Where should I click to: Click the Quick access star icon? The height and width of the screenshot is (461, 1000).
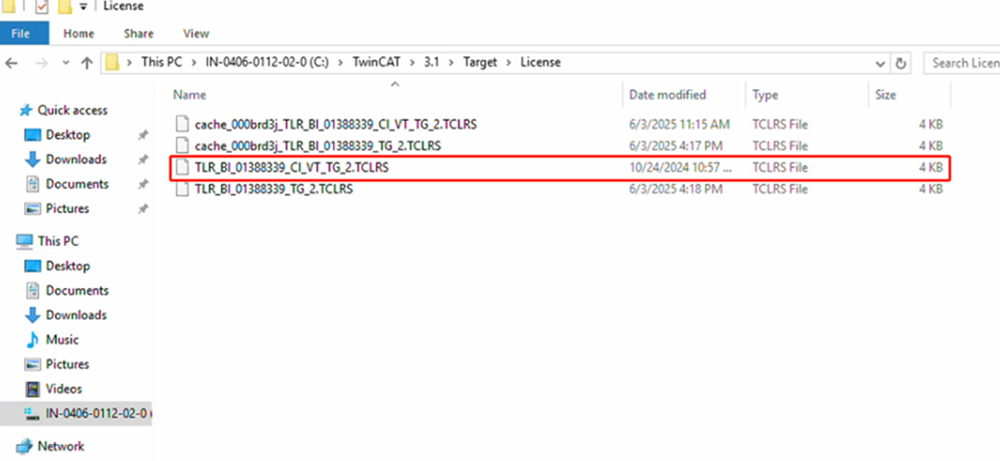[x=25, y=110]
